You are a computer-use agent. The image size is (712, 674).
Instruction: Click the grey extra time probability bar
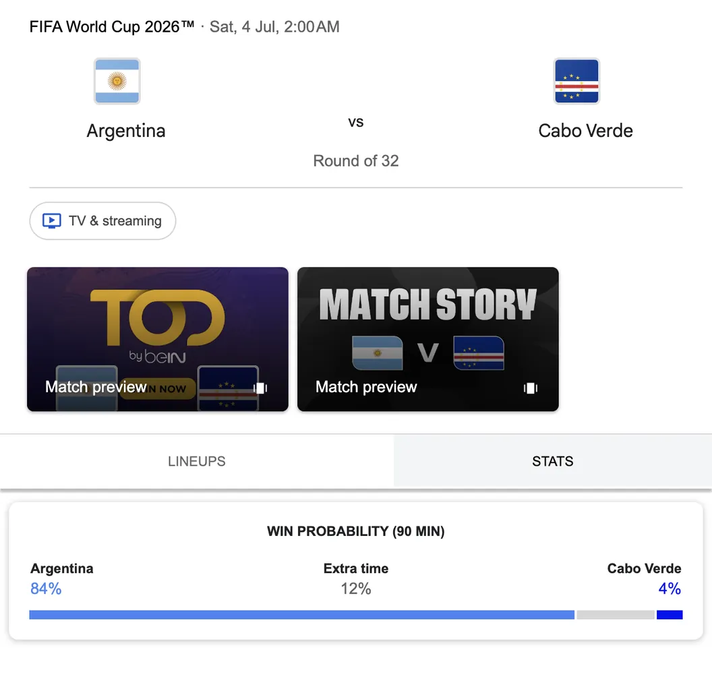point(616,615)
